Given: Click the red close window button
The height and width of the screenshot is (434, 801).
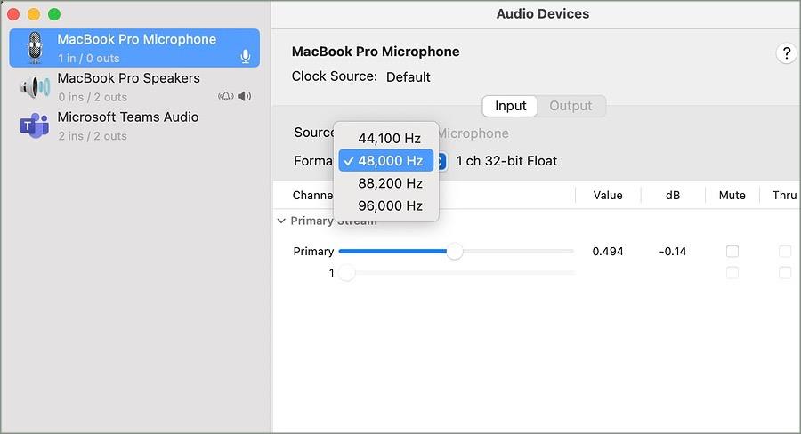Looking at the screenshot, I should [x=13, y=14].
